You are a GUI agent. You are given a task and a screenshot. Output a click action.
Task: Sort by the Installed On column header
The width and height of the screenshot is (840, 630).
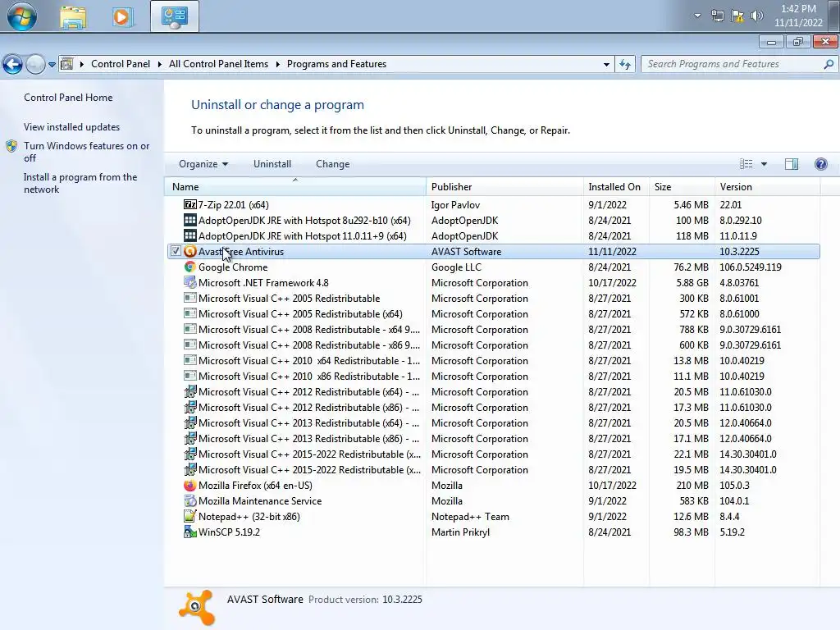[616, 187]
